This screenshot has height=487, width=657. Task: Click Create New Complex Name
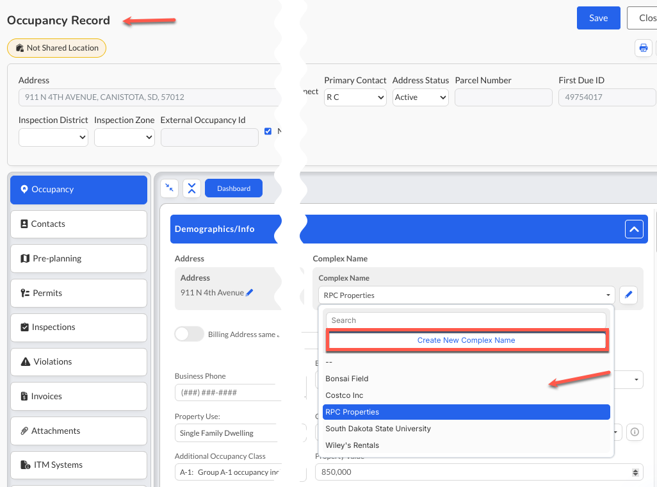pyautogui.click(x=466, y=340)
